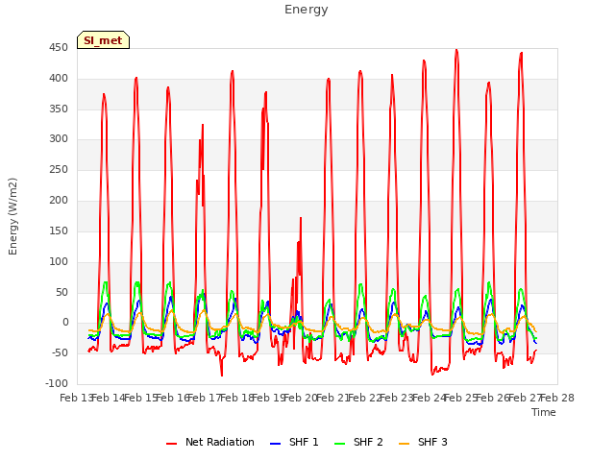
Task: Click the Time x-axis label
Action: pos(544,412)
